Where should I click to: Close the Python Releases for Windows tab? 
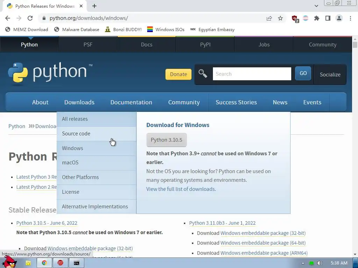coord(81,6)
